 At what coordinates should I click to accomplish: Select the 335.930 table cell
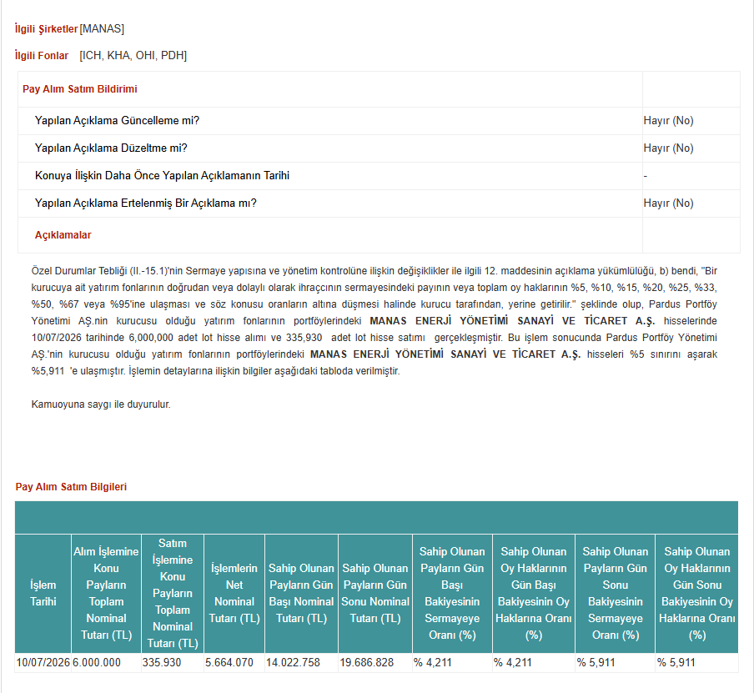point(173,663)
